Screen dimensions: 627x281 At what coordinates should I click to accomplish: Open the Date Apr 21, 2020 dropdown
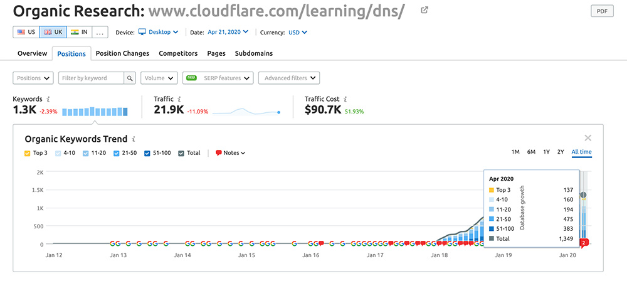tap(228, 32)
